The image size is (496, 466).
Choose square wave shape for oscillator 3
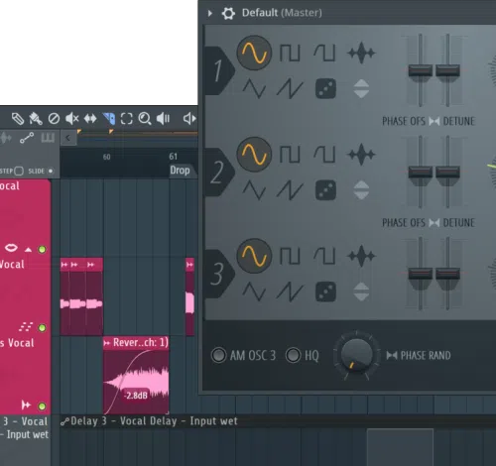pos(290,256)
